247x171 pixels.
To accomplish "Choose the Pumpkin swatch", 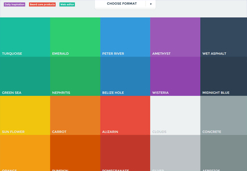I will coord(75,153).
